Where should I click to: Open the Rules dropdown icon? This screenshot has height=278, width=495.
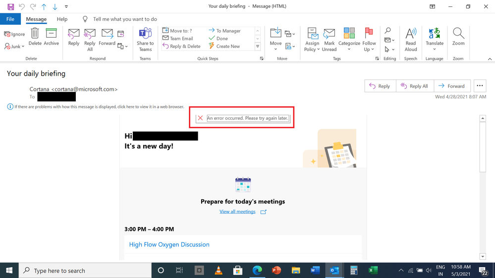click(290, 34)
